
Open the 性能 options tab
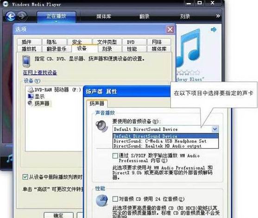pos(134,49)
